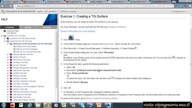
Task: Expand the Alignments Tutorials node
Action: (x=8, y=70)
